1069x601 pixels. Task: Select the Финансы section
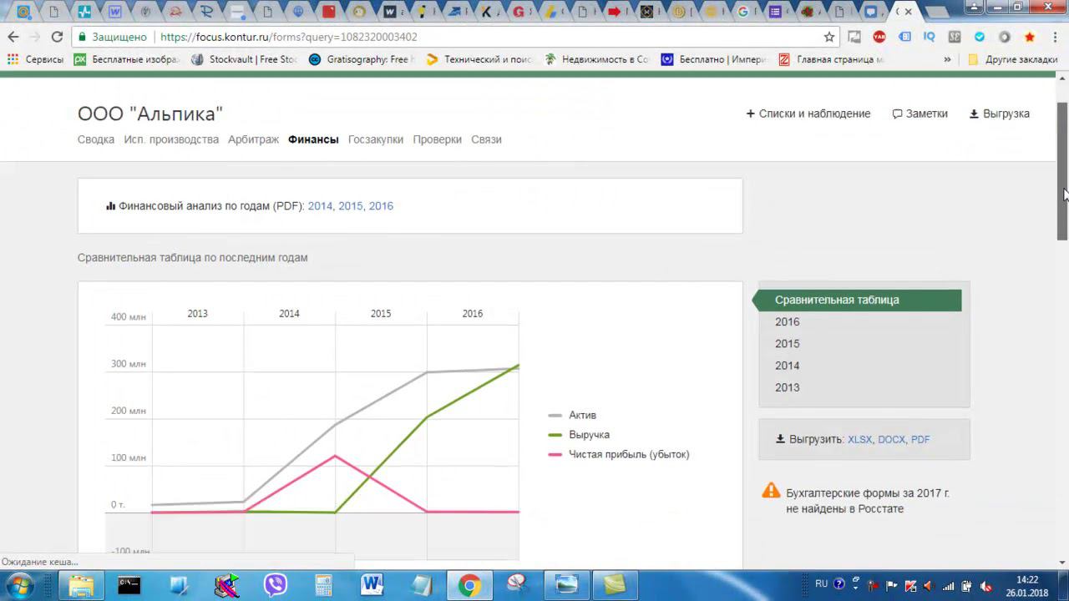pos(313,139)
